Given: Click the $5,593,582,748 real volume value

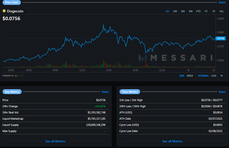Looking at the screenshot, I should [97, 112].
